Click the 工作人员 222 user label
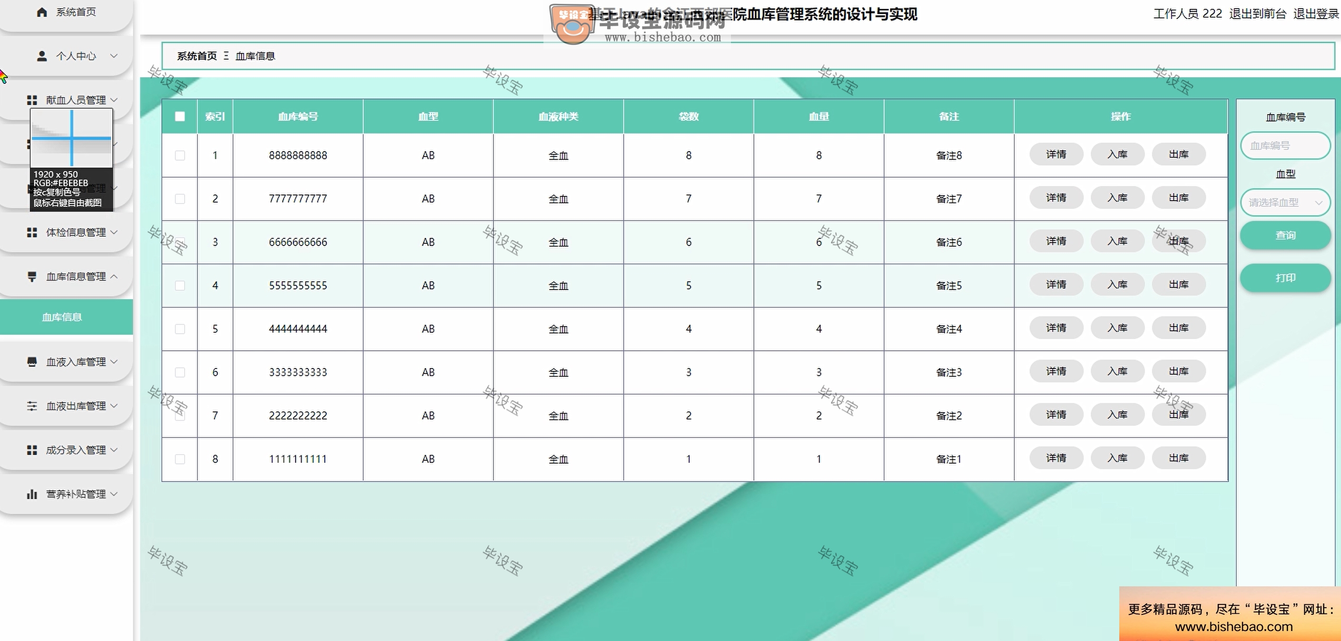Image resolution: width=1341 pixels, height=641 pixels. point(1187,14)
